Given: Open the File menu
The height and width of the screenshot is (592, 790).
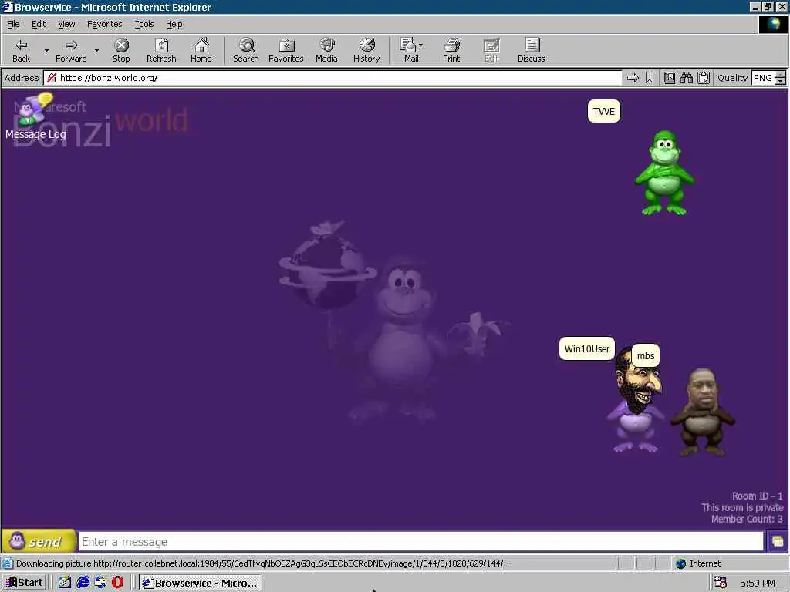Looking at the screenshot, I should pyautogui.click(x=13, y=24).
